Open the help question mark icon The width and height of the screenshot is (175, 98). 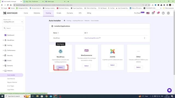[x=163, y=13]
